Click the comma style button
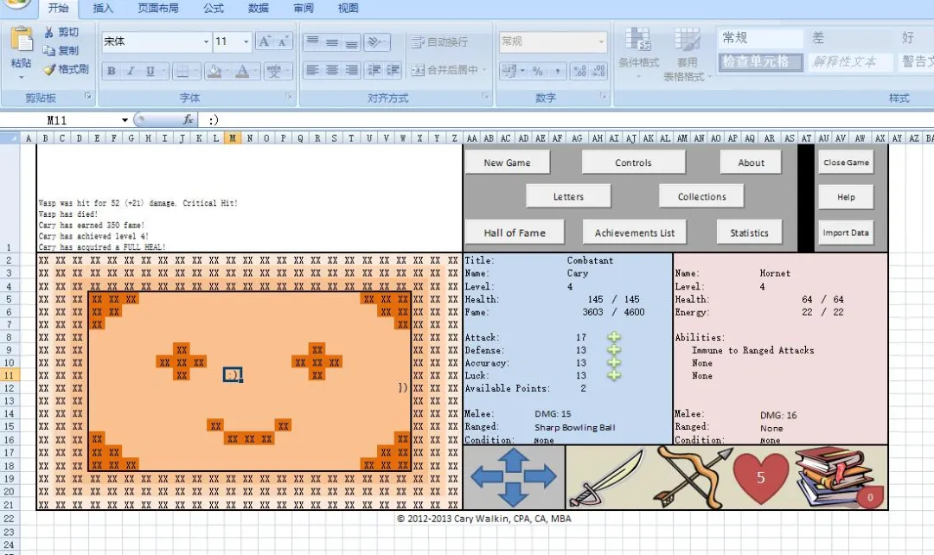Screen dimensions: 934x555 coord(557,71)
